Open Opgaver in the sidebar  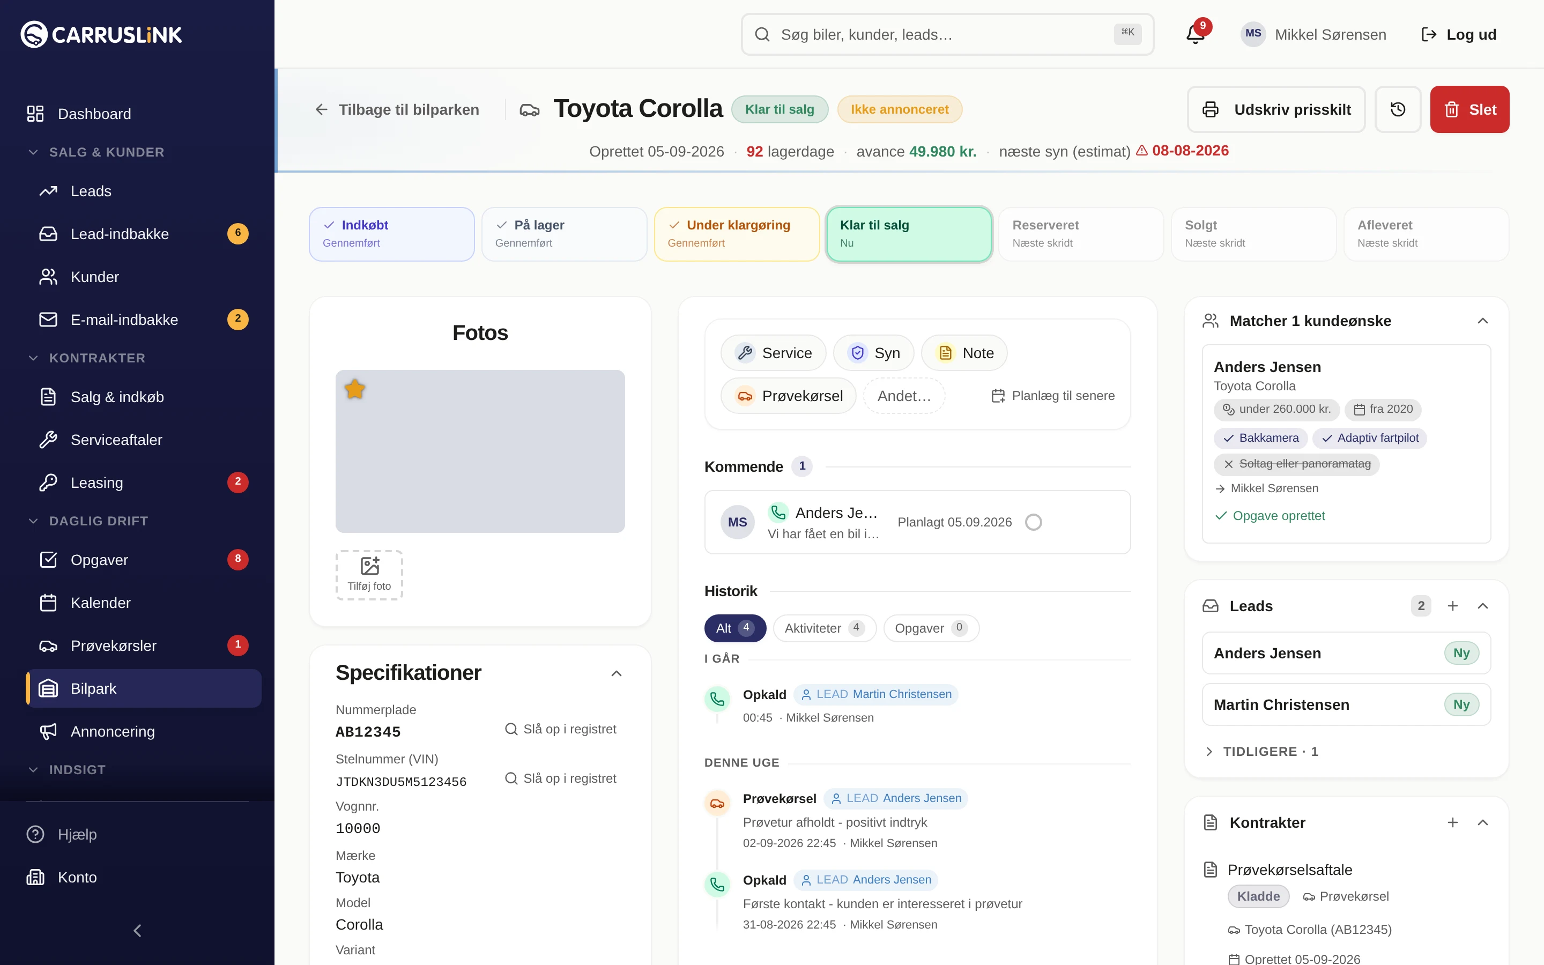[x=144, y=560]
